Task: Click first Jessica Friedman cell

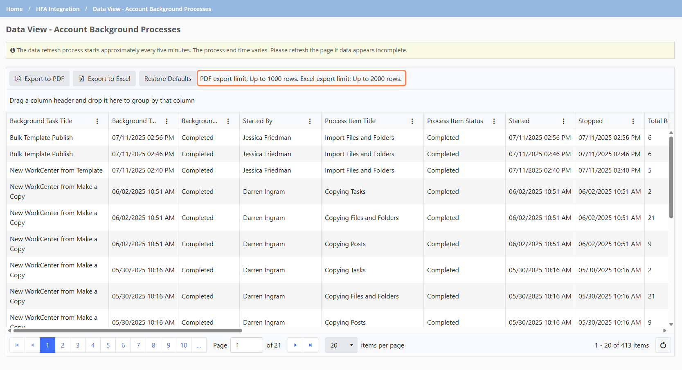Action: tap(280, 137)
